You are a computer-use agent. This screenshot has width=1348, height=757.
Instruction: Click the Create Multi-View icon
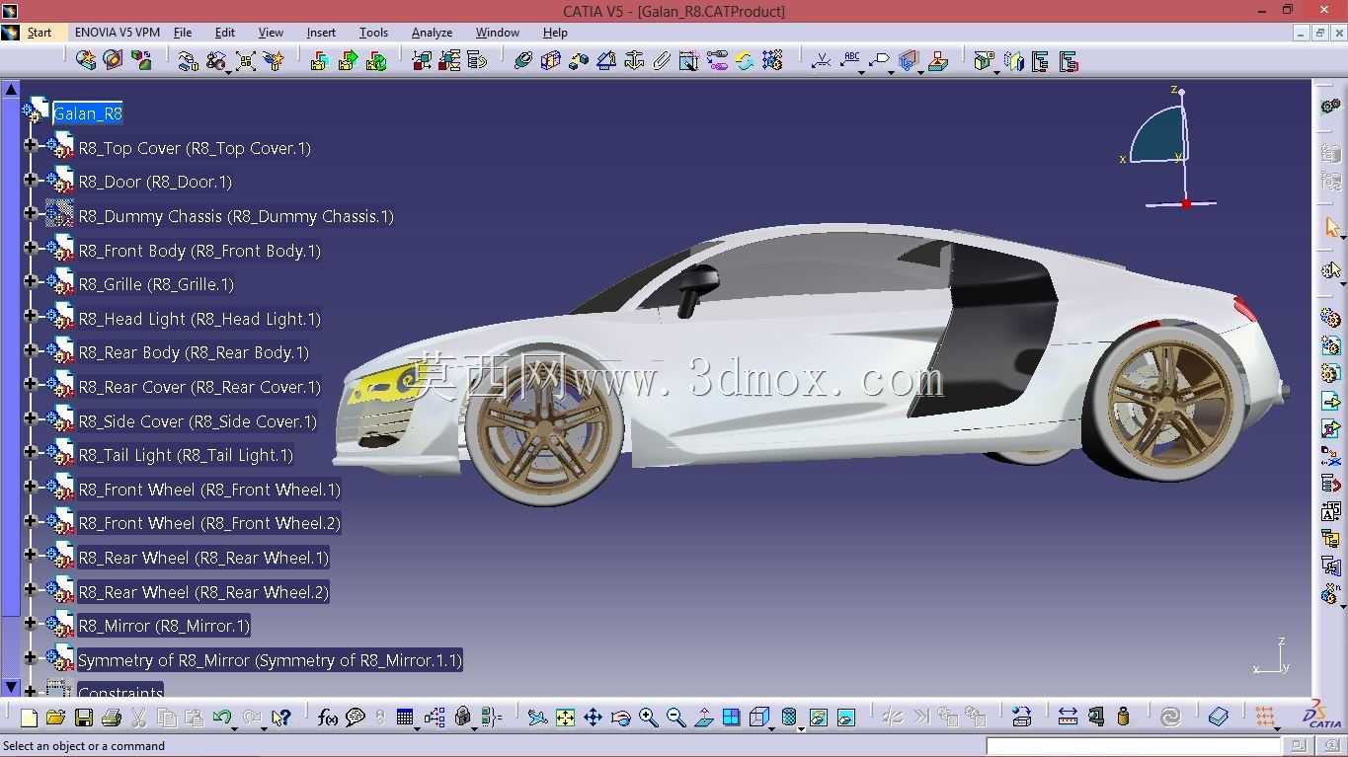coord(731,718)
